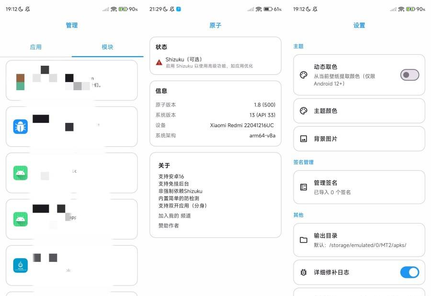Image resolution: width=431 pixels, height=296 pixels.
Task: Open 主题颜色 theme color label
Action: (326, 111)
